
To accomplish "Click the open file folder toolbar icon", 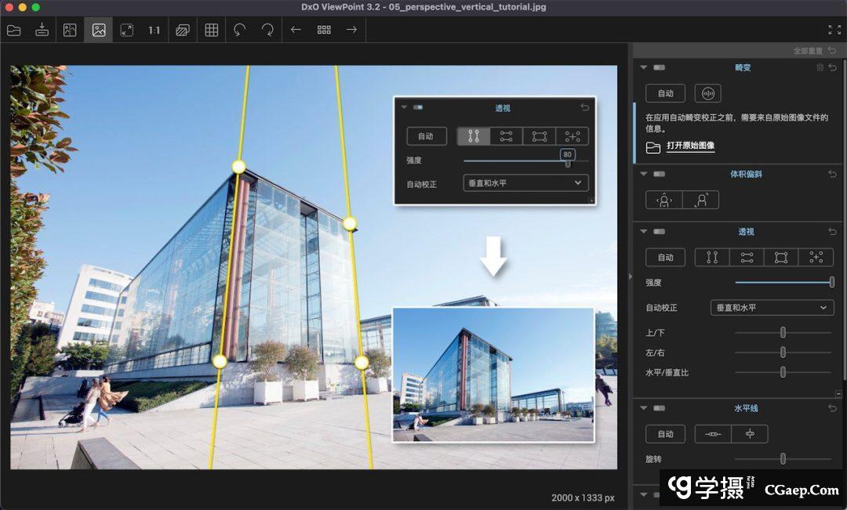I will (x=13, y=30).
